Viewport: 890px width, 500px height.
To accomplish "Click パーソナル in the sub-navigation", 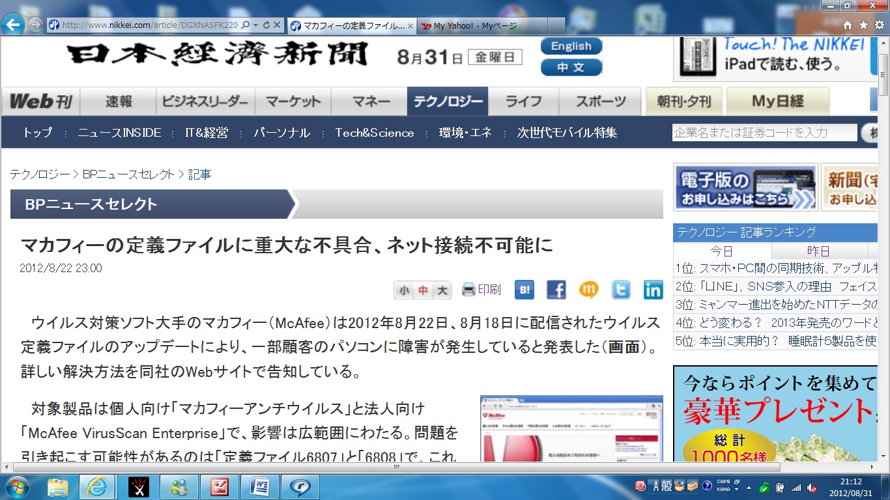I will pos(281,133).
